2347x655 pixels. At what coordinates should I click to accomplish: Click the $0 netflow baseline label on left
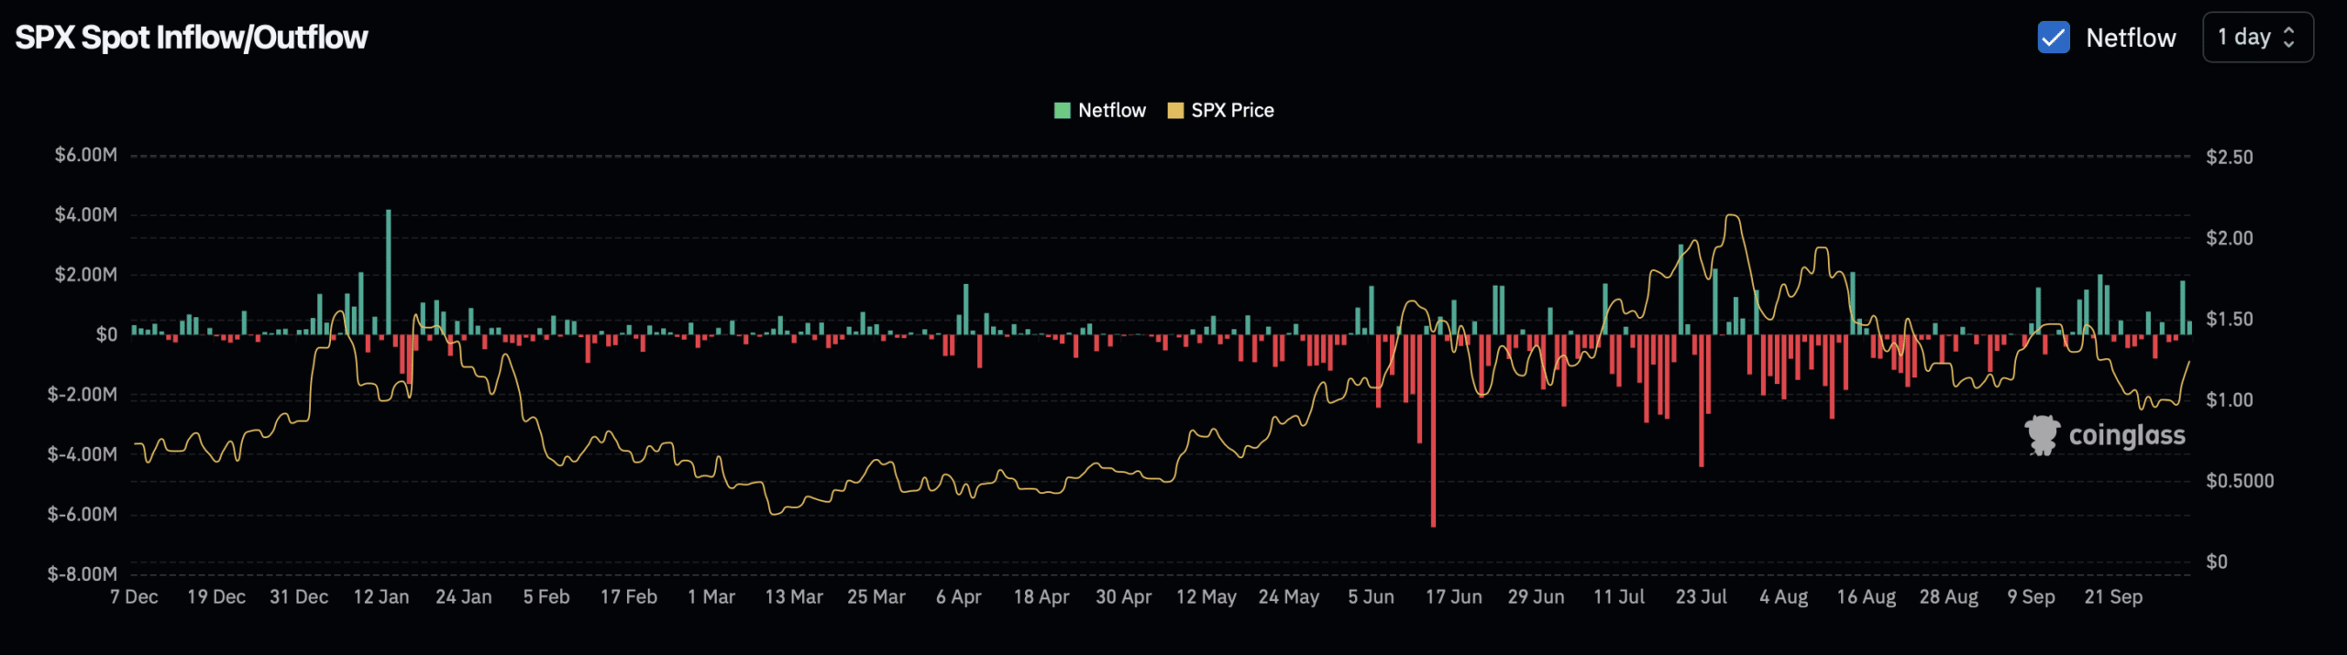tap(106, 335)
